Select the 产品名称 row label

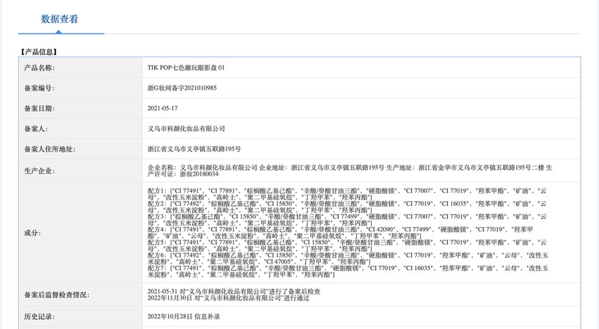pyautogui.click(x=39, y=68)
